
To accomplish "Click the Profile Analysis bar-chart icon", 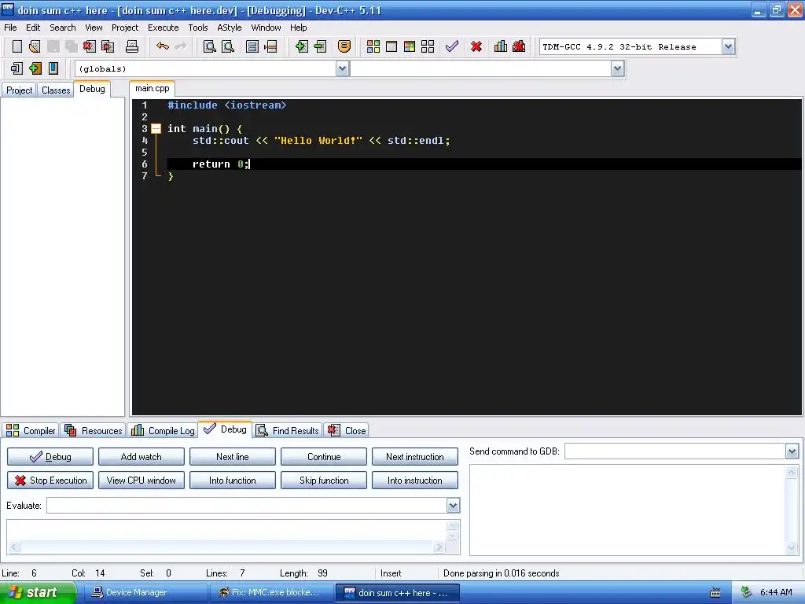I will [x=501, y=46].
